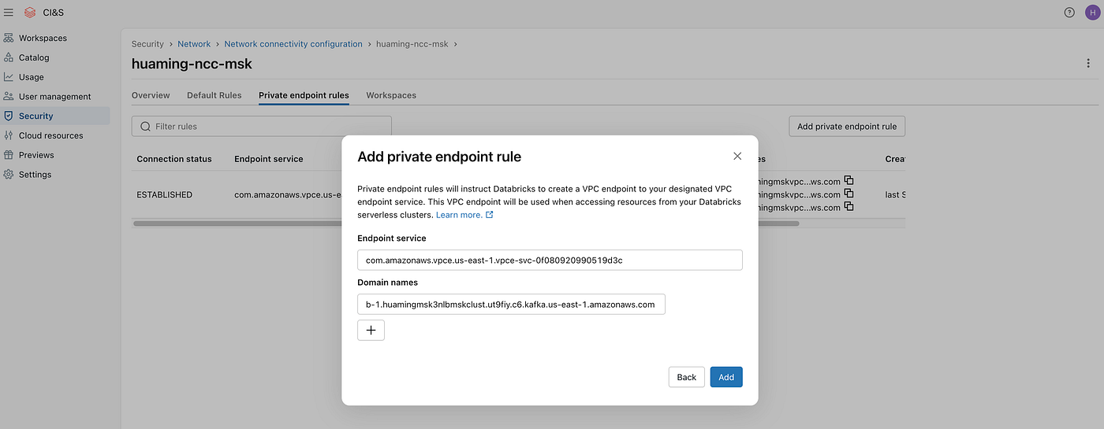Focus the Domain names input field

coord(511,304)
